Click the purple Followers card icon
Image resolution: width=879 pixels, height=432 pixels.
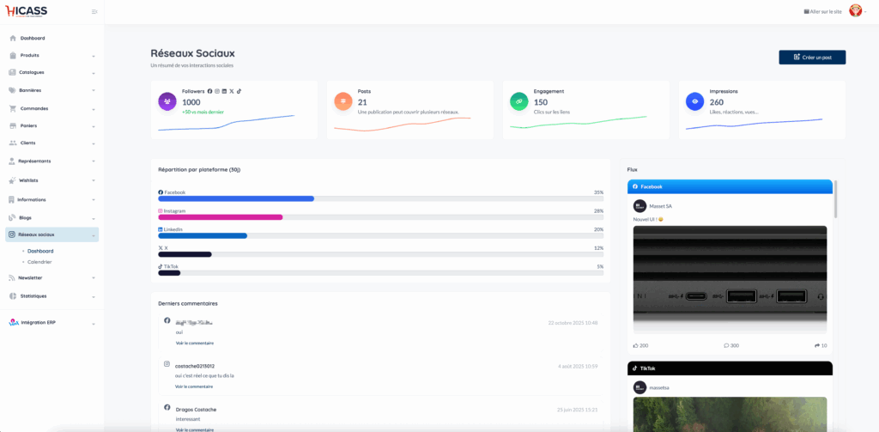167,101
